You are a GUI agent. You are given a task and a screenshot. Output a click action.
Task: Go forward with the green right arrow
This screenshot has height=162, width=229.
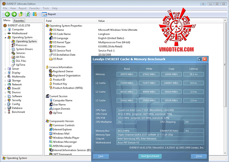click(x=14, y=14)
